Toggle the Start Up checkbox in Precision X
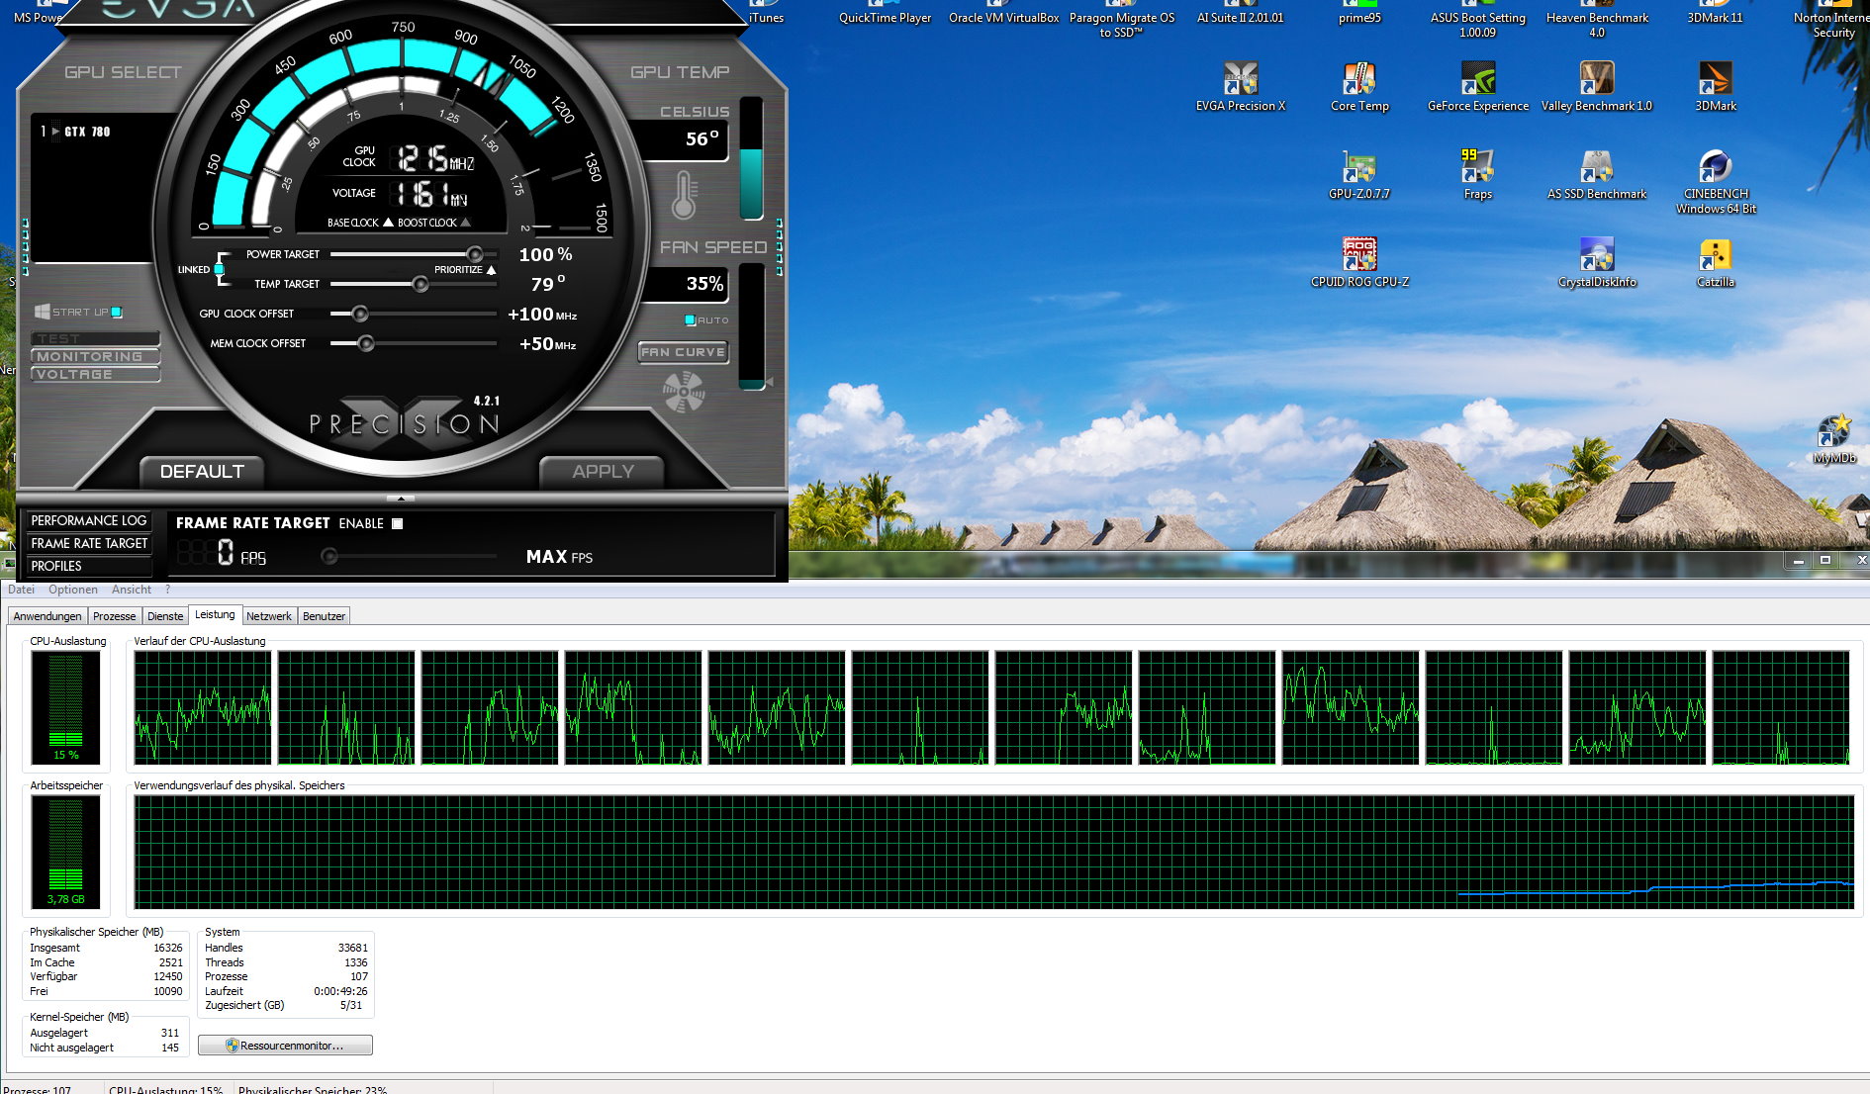The width and height of the screenshot is (1870, 1094). click(117, 313)
